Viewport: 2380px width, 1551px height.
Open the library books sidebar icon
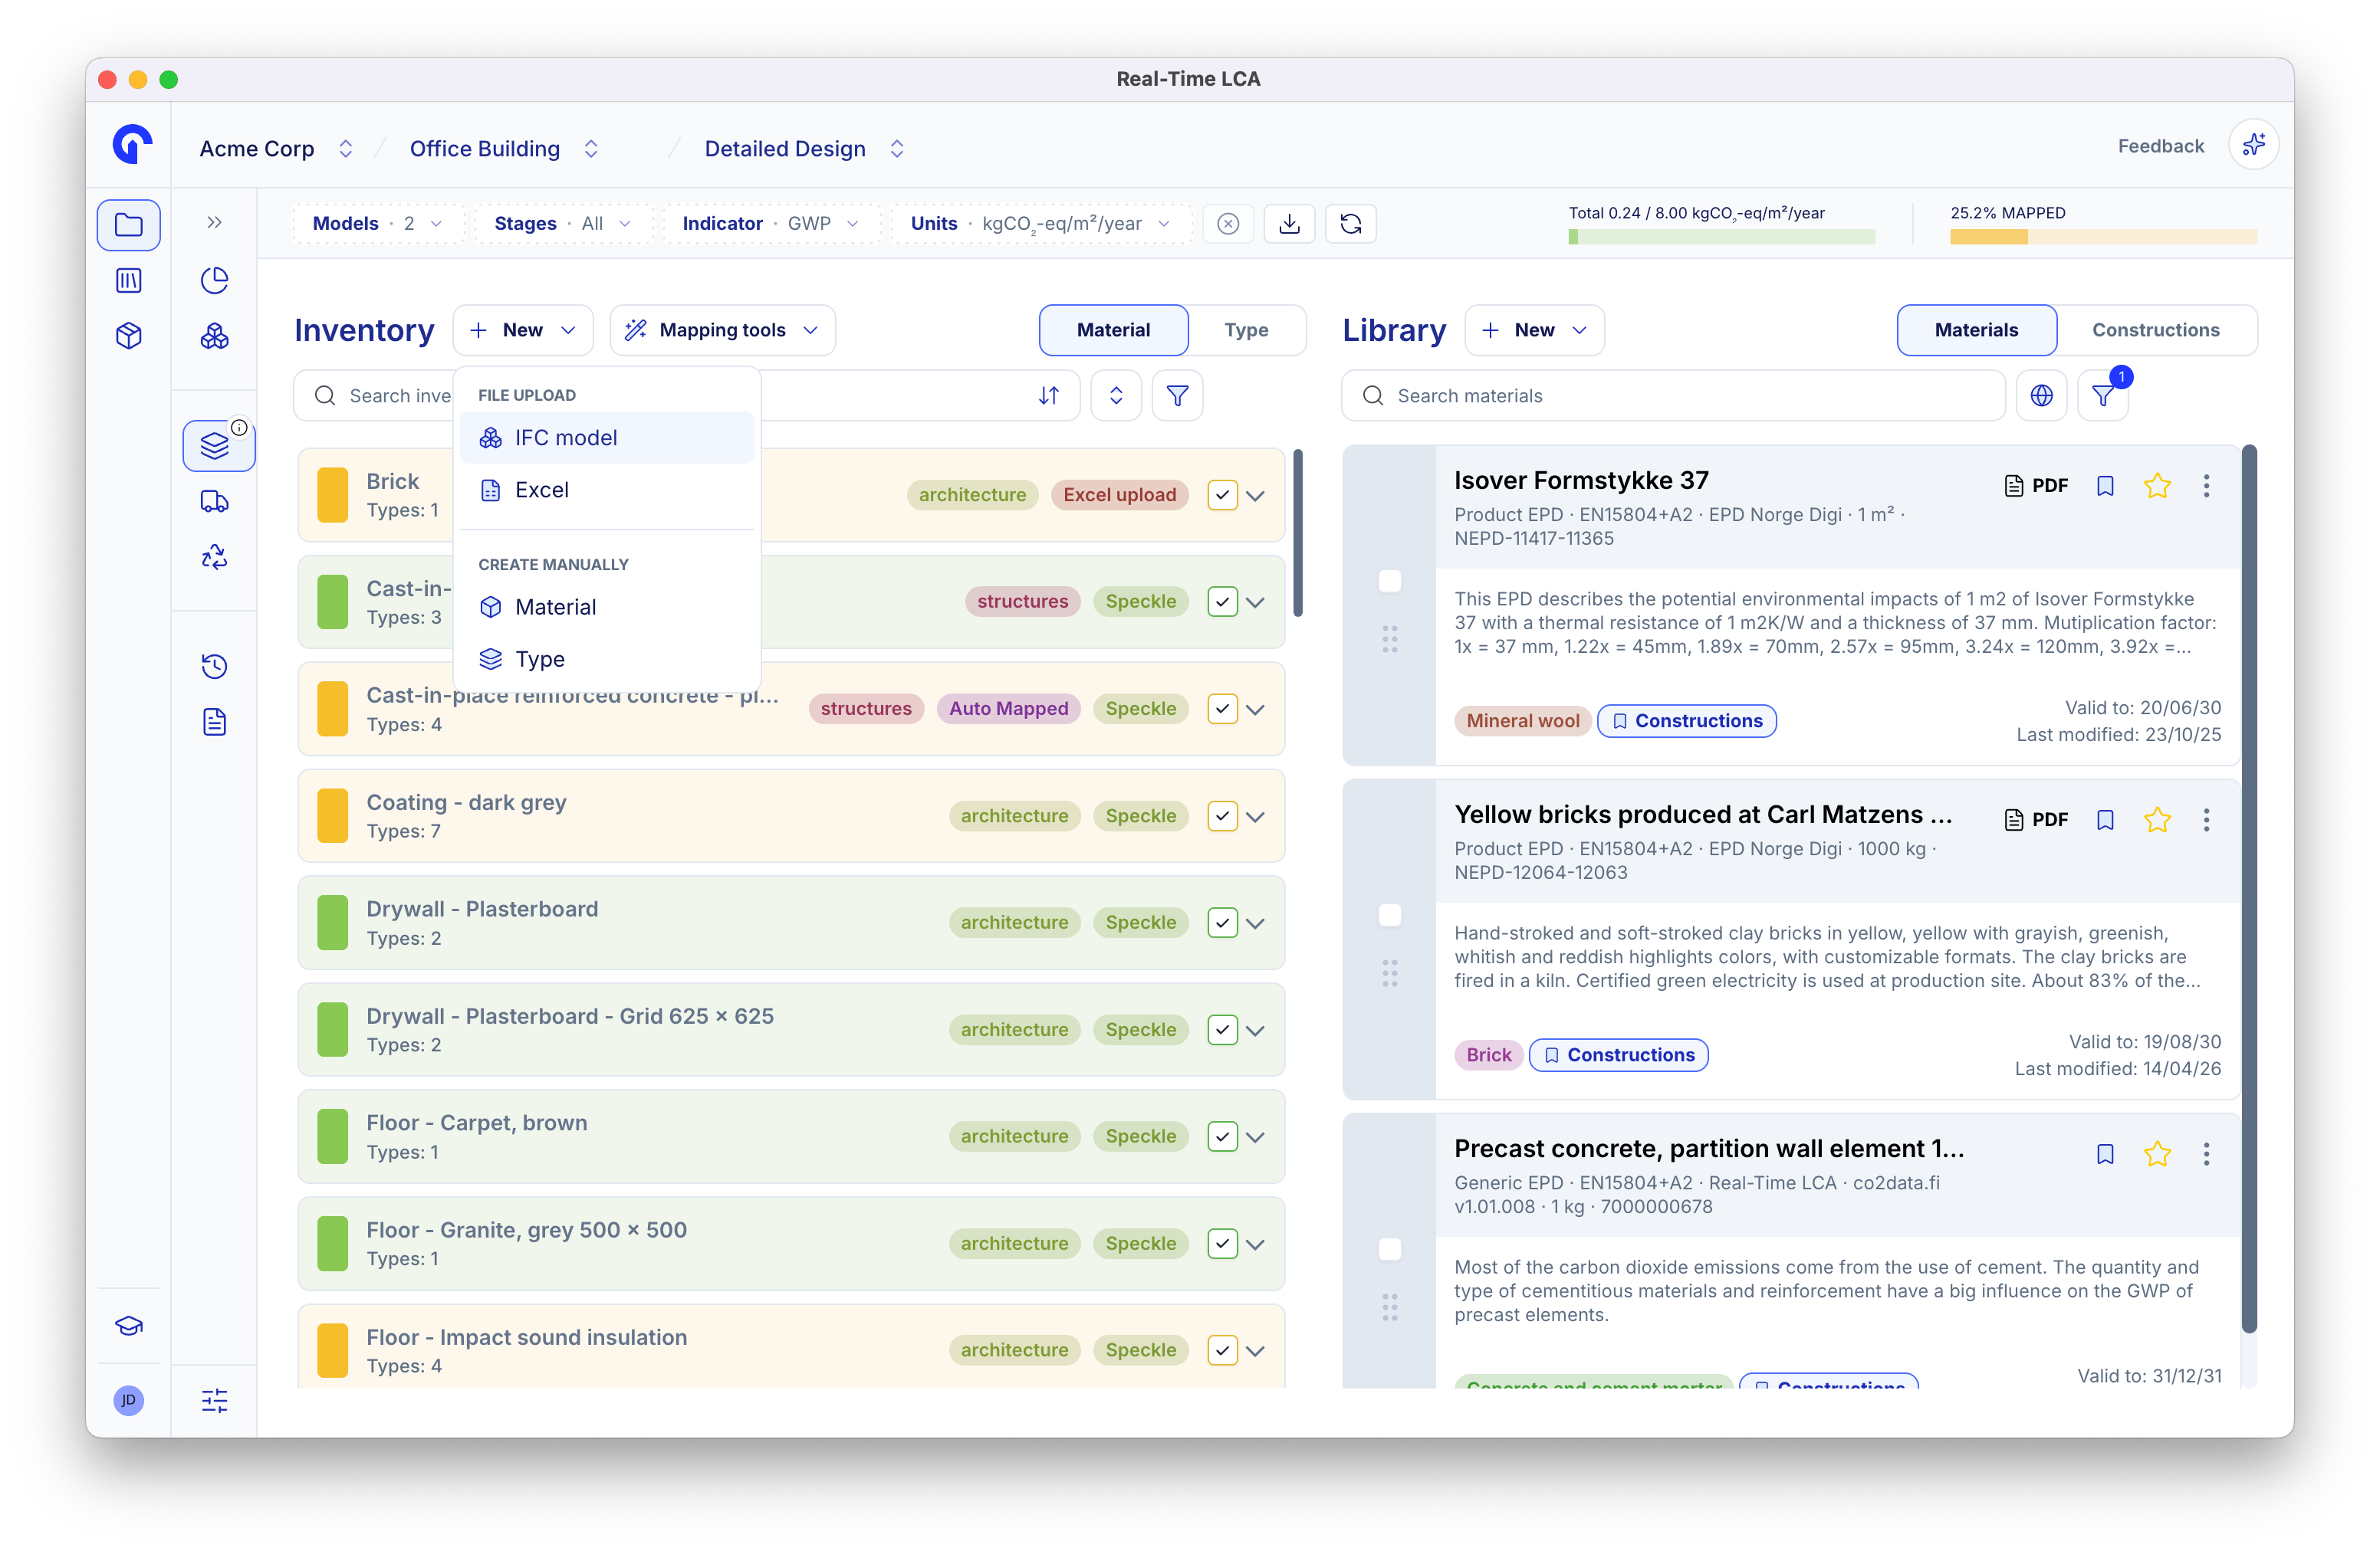pos(128,280)
